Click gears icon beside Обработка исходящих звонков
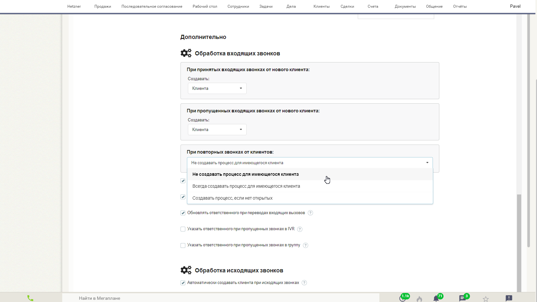The width and height of the screenshot is (537, 302). pyautogui.click(x=186, y=270)
